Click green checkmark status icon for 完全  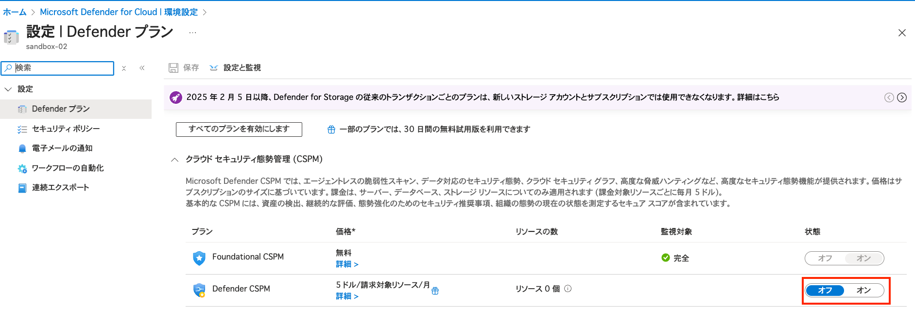666,258
